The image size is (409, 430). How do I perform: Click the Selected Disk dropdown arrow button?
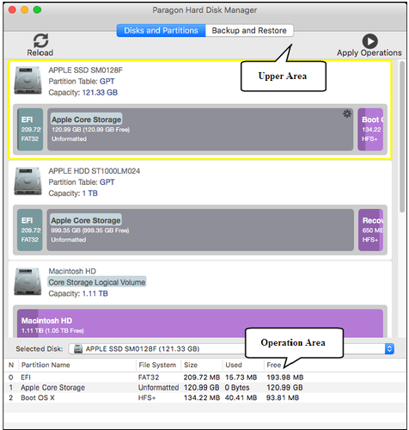389,349
